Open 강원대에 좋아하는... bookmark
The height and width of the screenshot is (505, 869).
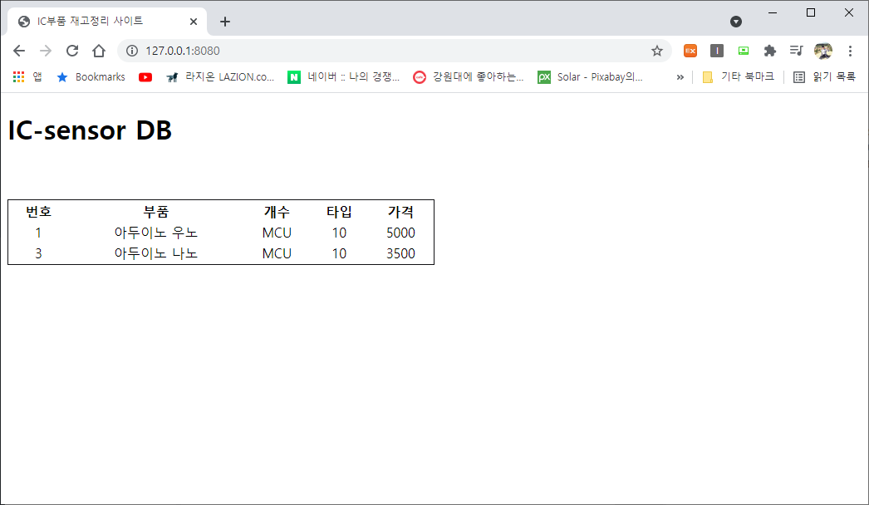point(469,76)
